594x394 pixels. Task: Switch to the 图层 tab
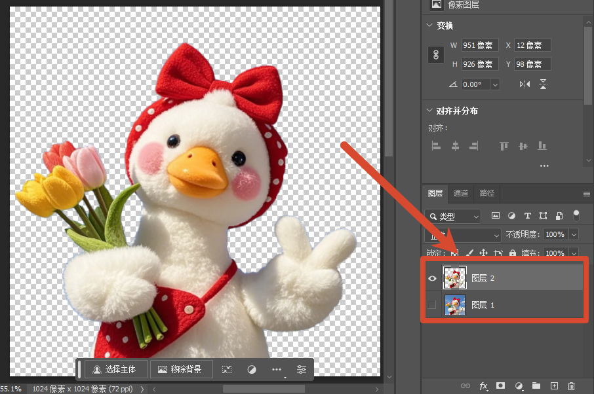[x=435, y=193]
